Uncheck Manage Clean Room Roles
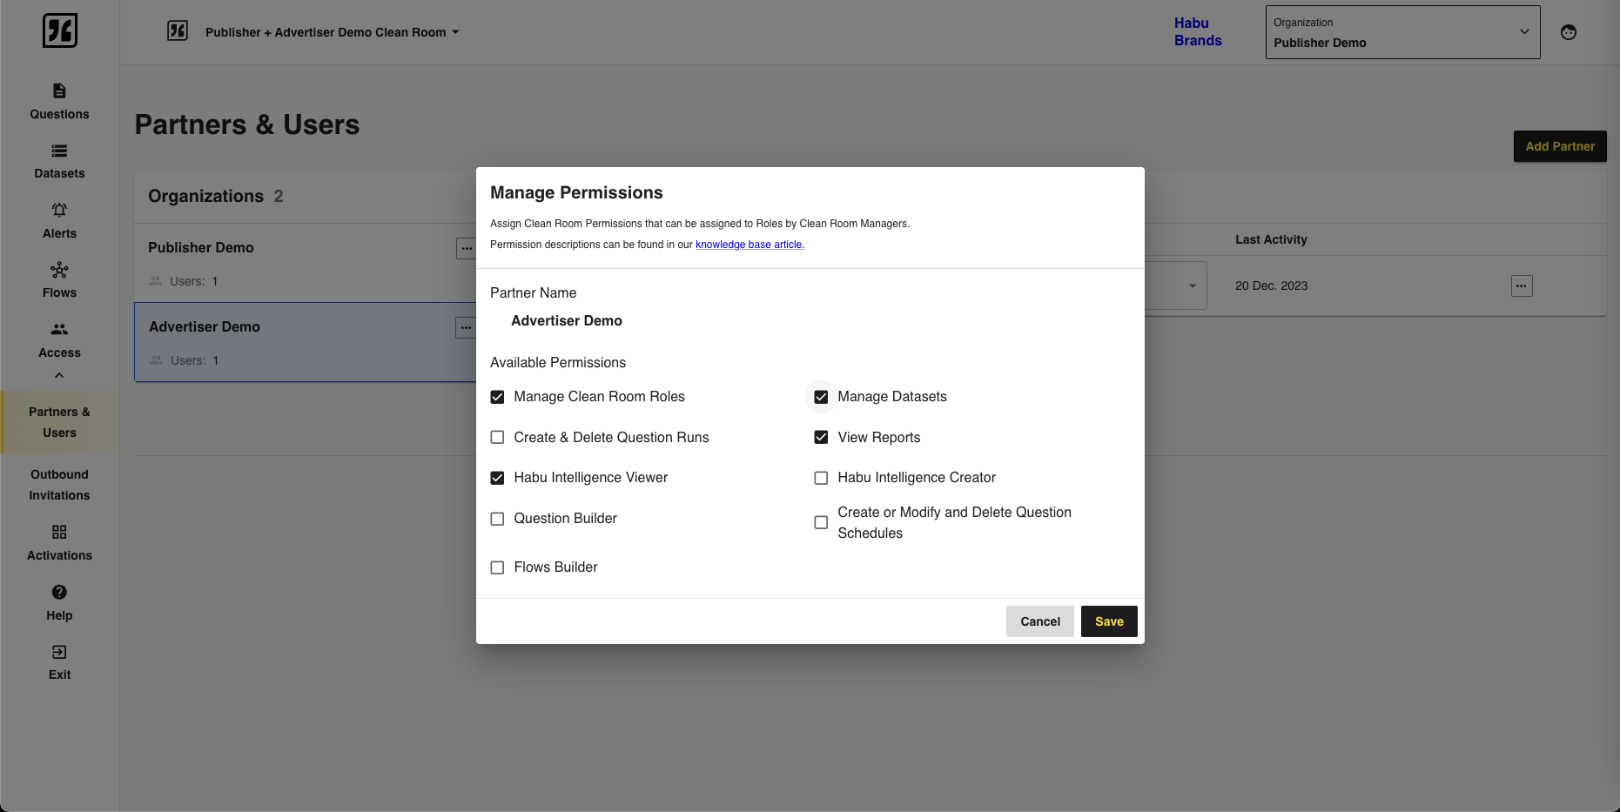Image resolution: width=1620 pixels, height=812 pixels. [497, 397]
